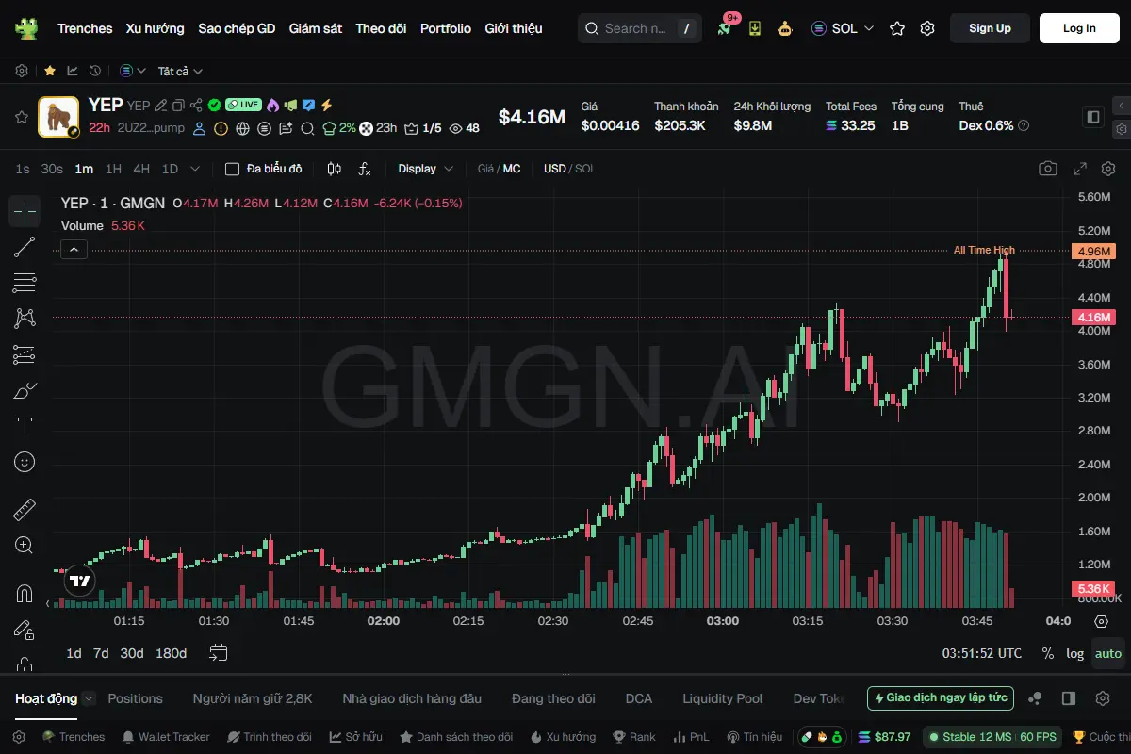Enable the Đa biểu đồ checkbox
The image size is (1131, 754).
tap(232, 169)
